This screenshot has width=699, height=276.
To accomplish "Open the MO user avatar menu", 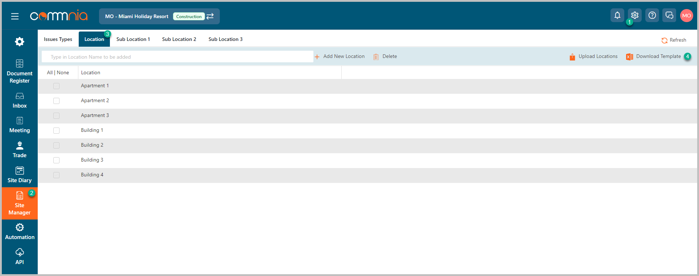I will tap(686, 16).
